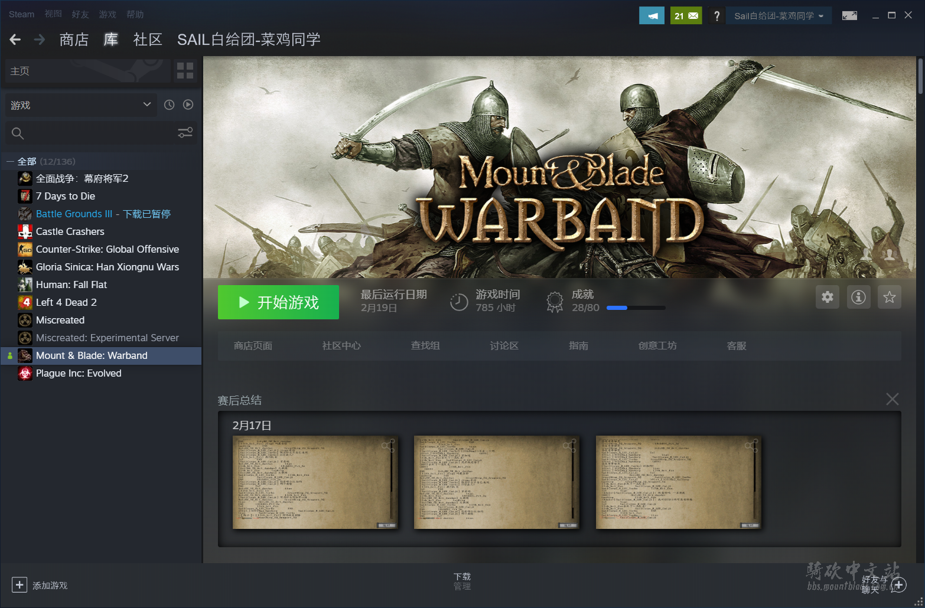
Task: Open the 游戏 category dropdown
Action: click(x=81, y=105)
